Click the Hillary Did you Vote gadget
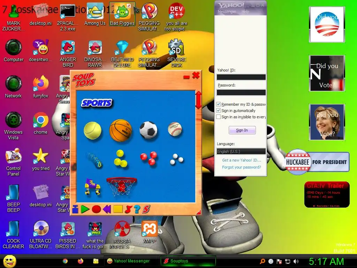The height and width of the screenshot is (268, 357). point(327,122)
